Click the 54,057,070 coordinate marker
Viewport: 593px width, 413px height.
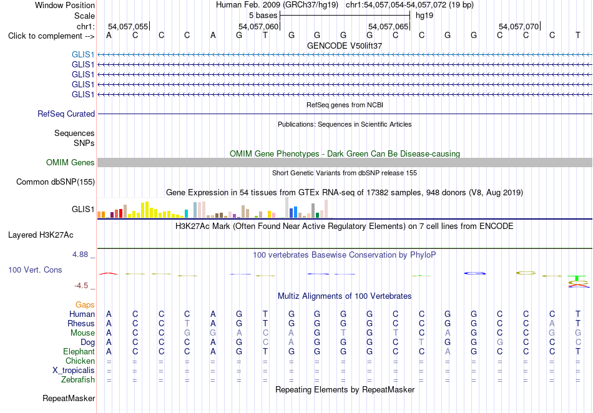(519, 26)
